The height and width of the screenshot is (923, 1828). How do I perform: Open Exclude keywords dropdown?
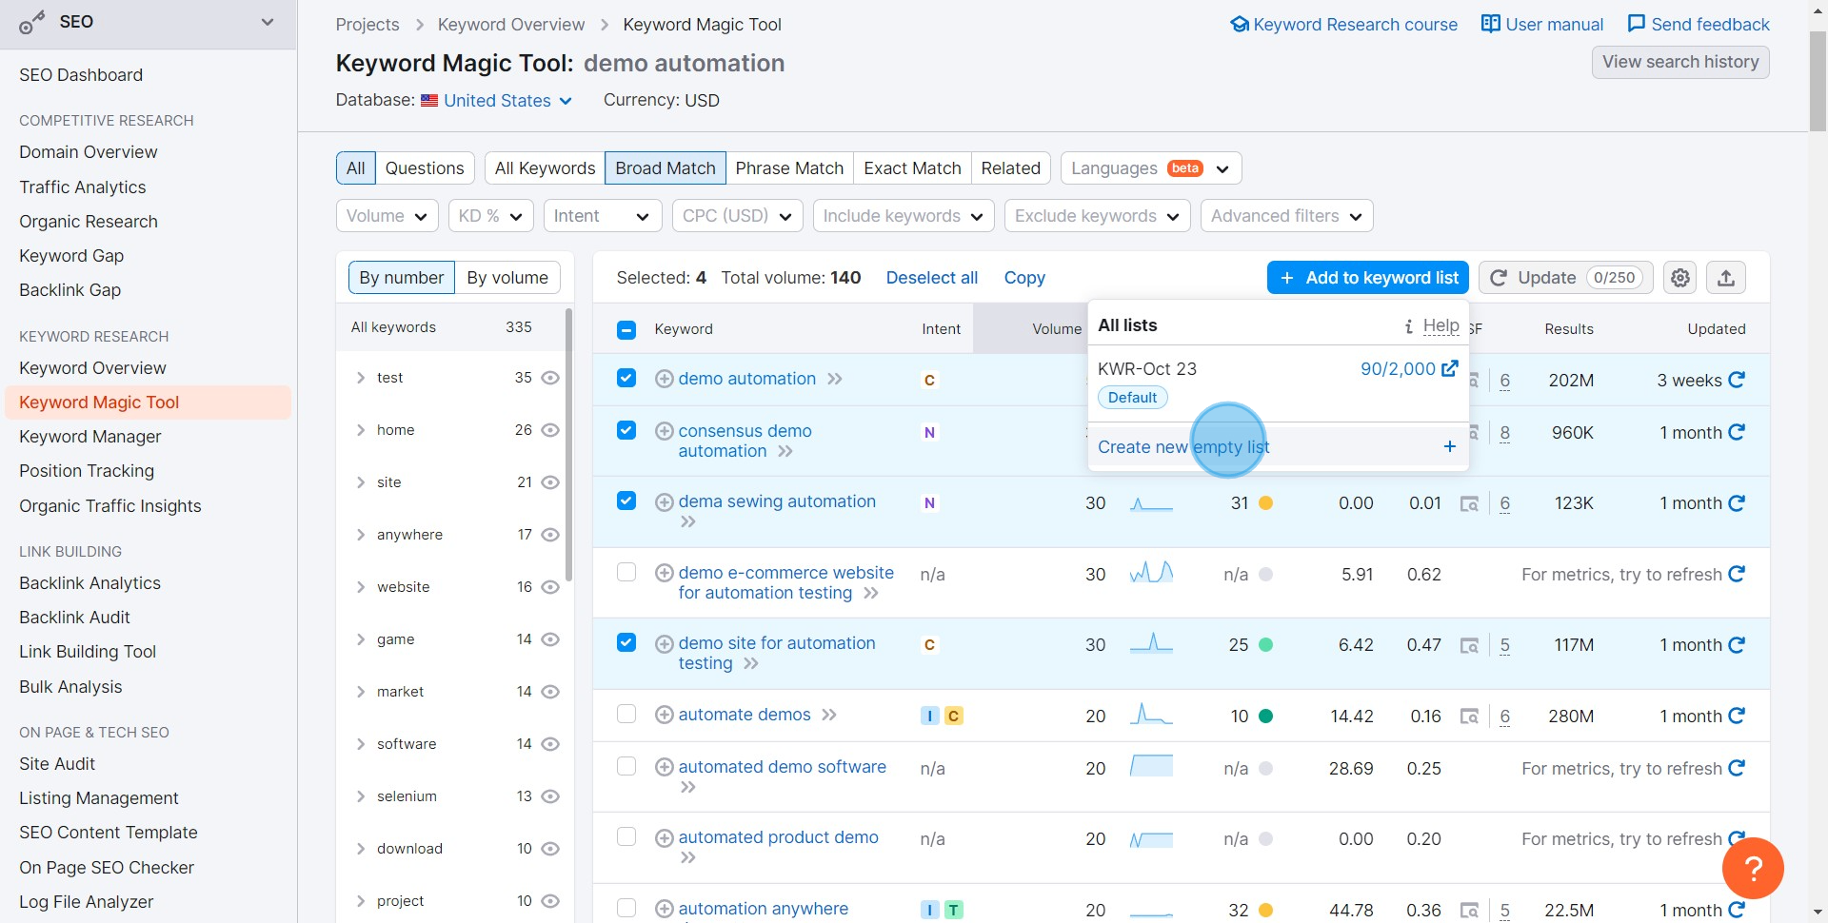click(1097, 216)
